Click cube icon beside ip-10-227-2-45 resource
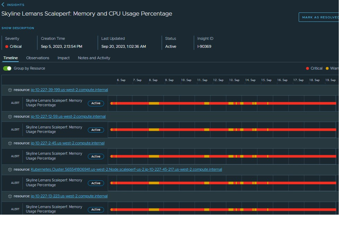The image size is (344, 231). 10,143
